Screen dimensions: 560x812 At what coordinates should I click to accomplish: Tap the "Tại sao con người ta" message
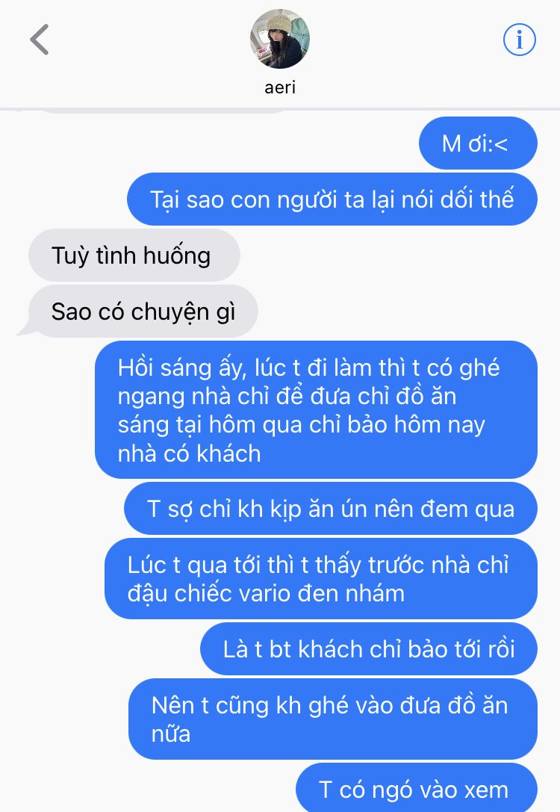[x=332, y=199]
